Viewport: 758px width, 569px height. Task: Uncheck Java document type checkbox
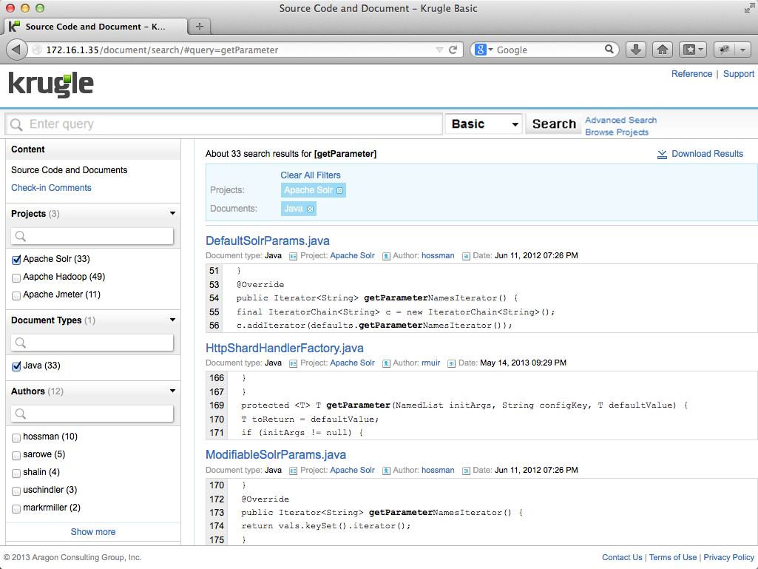(16, 366)
